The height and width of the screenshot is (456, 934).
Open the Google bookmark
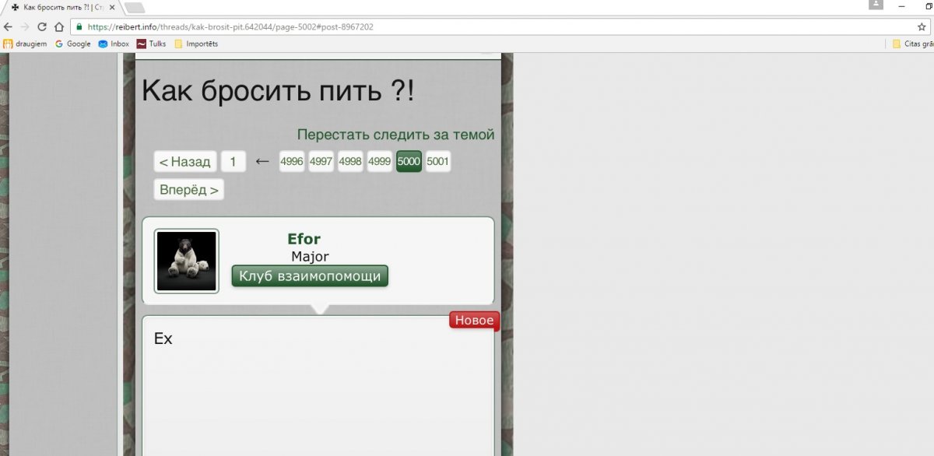tap(72, 44)
